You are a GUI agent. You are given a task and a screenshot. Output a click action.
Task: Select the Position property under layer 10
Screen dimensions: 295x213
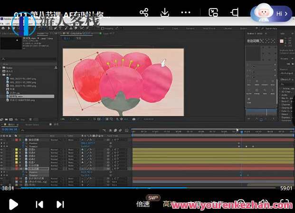point(33,172)
